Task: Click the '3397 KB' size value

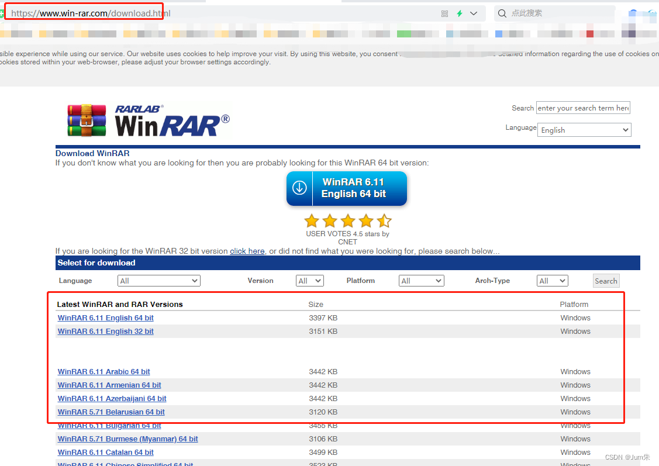Action: pos(323,318)
